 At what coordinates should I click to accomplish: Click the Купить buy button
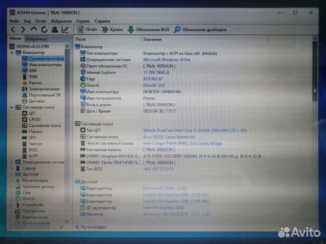[112, 30]
